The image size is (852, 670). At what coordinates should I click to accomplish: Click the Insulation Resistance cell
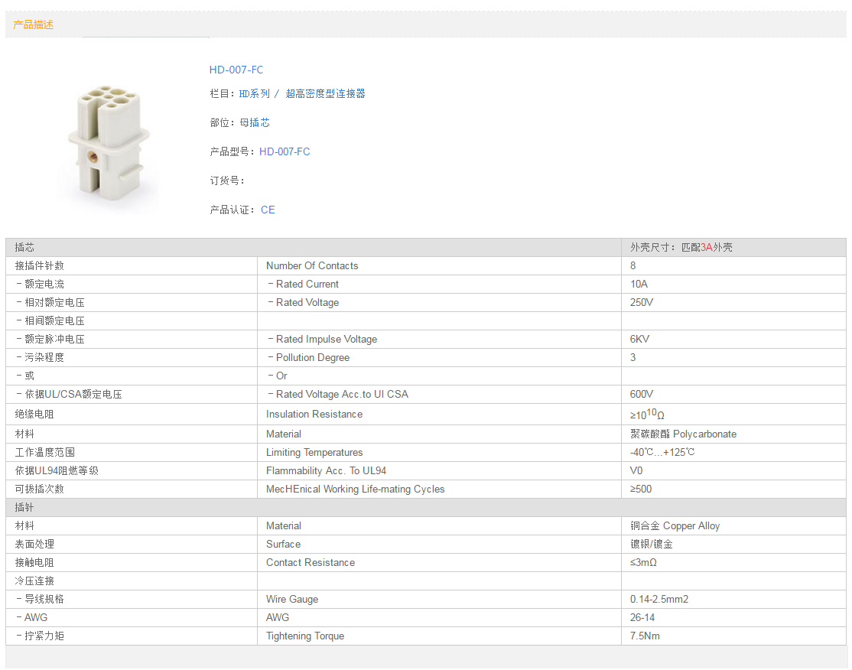tap(314, 414)
